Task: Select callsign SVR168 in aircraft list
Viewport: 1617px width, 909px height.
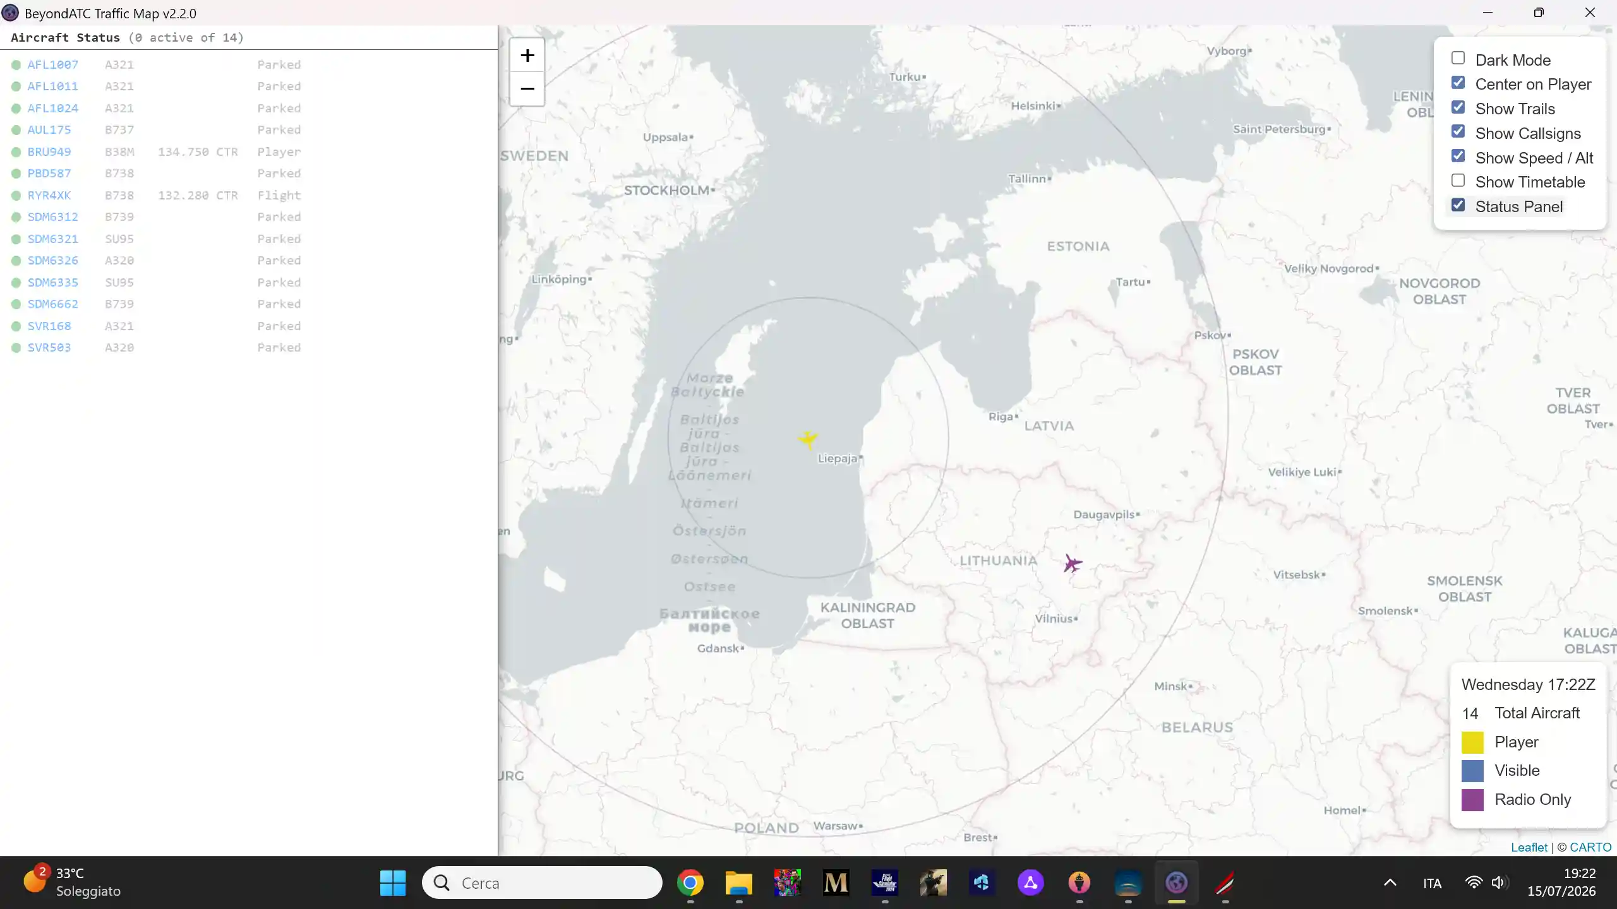Action: [x=49, y=326]
